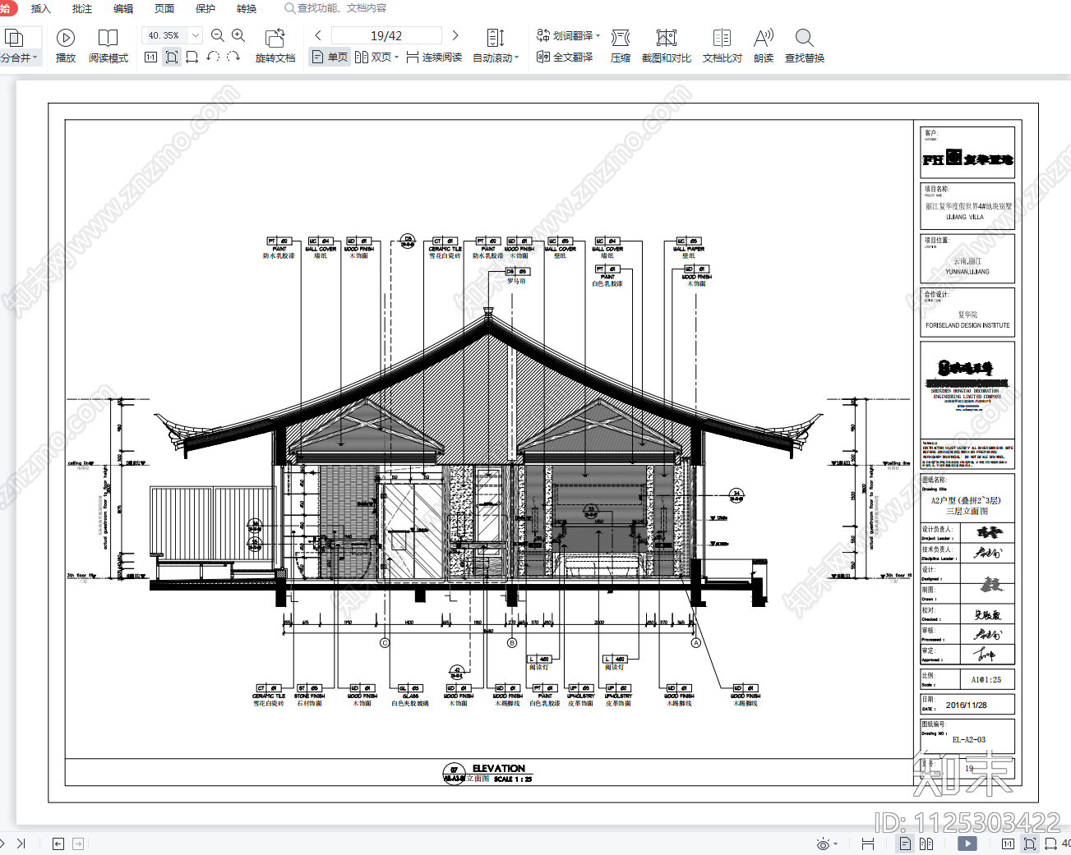Viewport: 1071px width, 855px height.
Task: Enable continuous reading (连续阅读)
Action: point(434,57)
